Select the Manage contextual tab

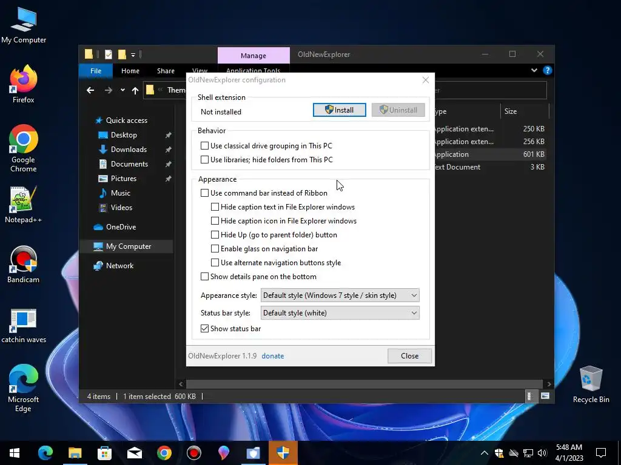click(253, 55)
